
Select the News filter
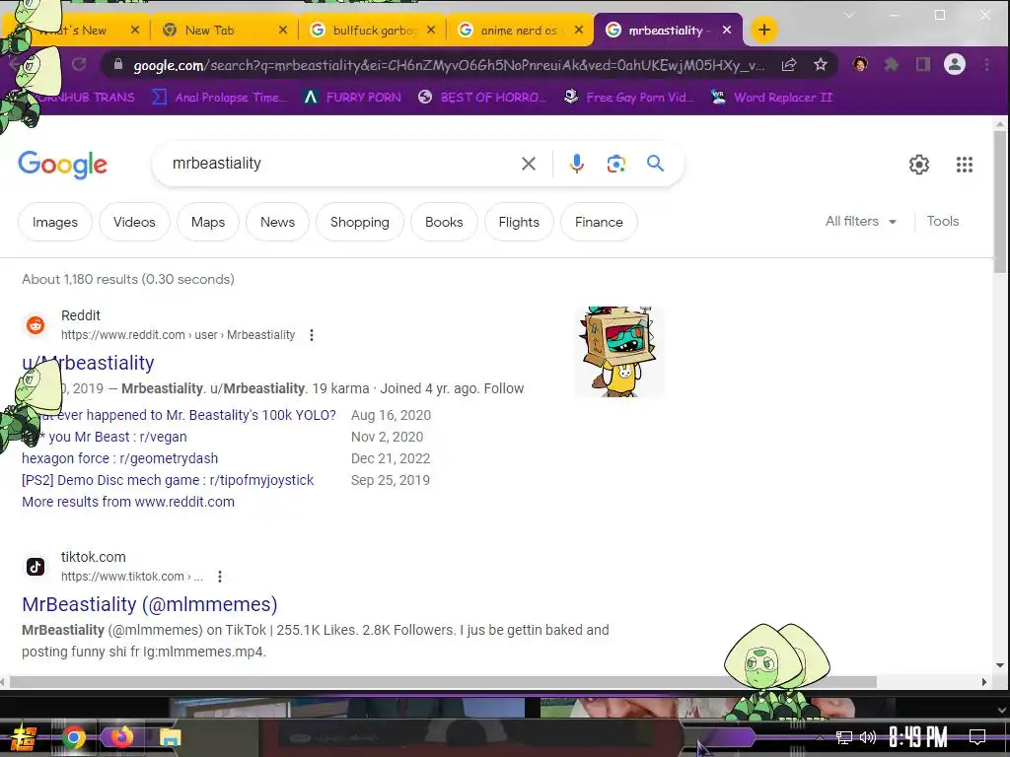(x=277, y=222)
